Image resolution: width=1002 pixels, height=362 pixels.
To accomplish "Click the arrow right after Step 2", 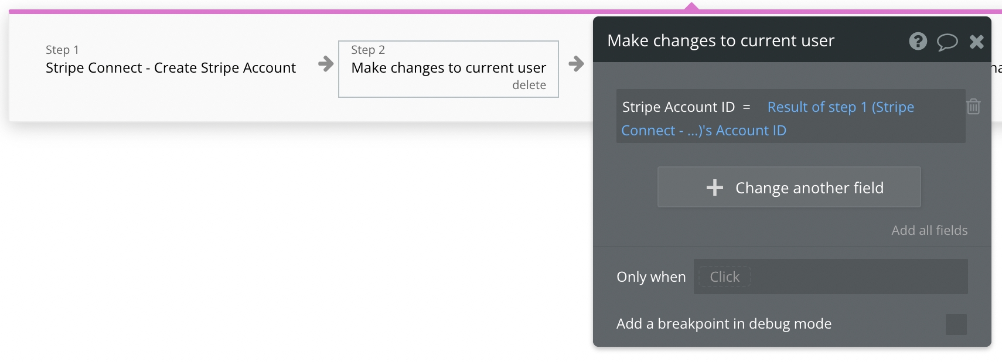I will (x=576, y=63).
